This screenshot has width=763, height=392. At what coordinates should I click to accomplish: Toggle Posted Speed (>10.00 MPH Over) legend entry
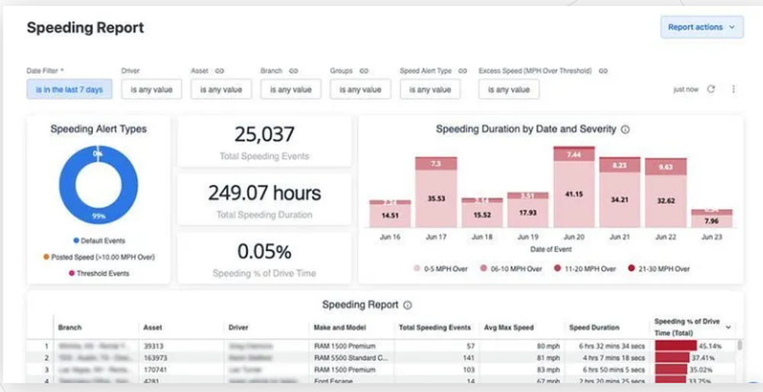coord(98,257)
